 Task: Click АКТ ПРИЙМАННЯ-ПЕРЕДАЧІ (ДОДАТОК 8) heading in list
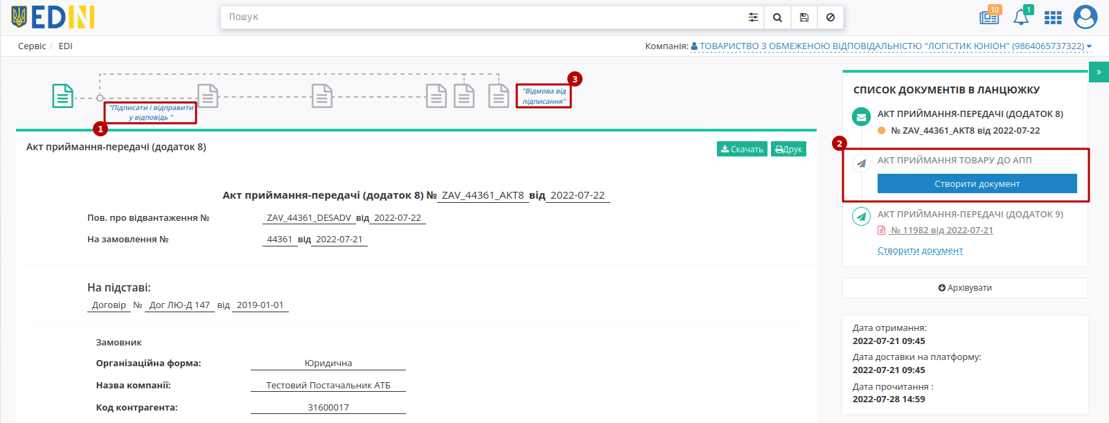tap(970, 114)
